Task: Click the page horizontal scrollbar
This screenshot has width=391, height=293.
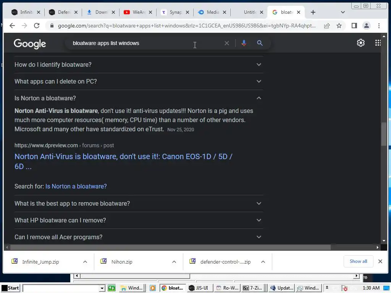Action: pyautogui.click(x=170, y=247)
